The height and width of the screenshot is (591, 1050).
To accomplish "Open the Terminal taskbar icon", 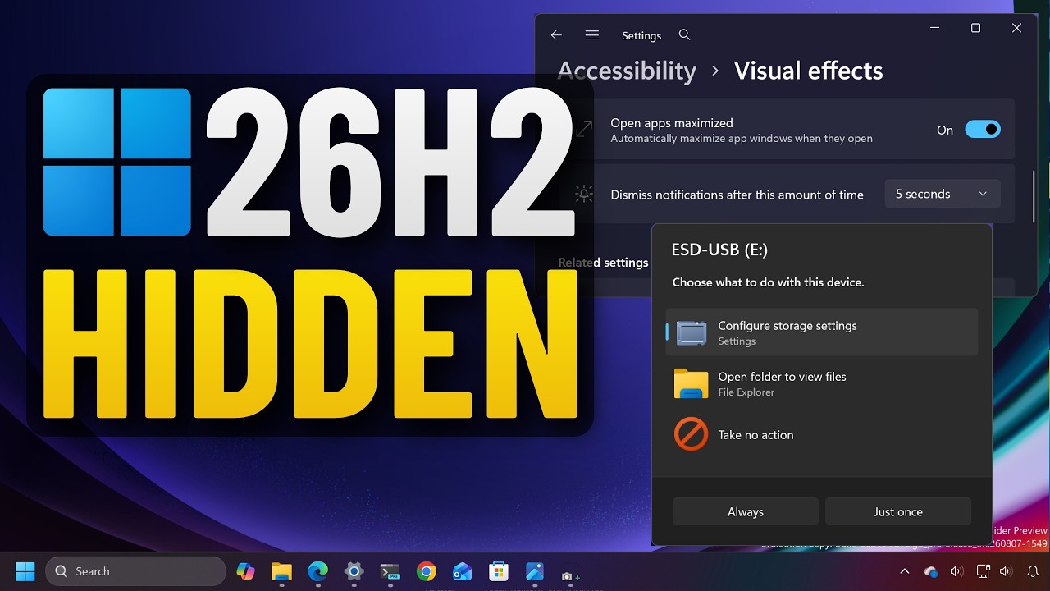I will 390,571.
